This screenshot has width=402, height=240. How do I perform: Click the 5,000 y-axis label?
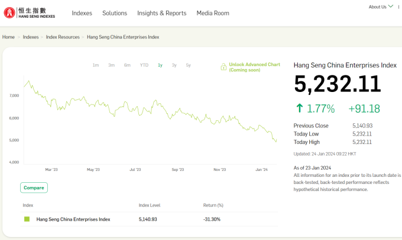point(14,140)
